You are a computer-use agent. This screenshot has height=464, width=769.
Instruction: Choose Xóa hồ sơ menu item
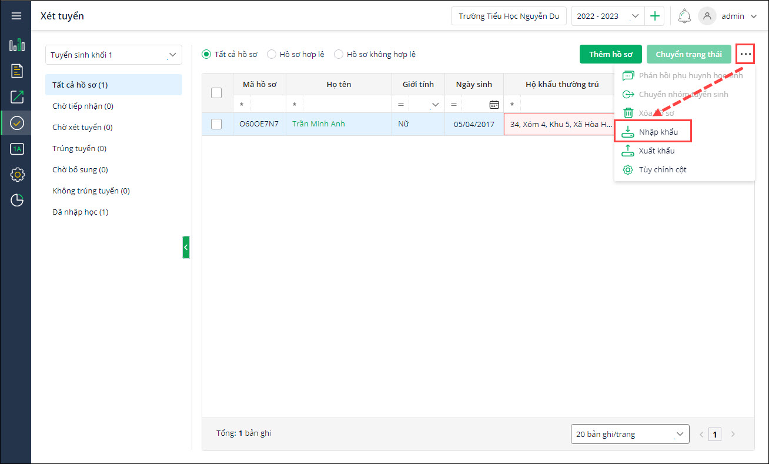684,113
